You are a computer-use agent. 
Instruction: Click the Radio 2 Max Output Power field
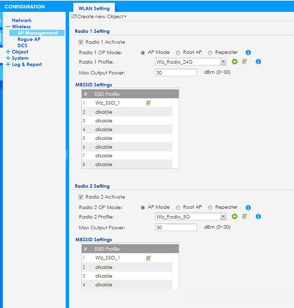point(176,227)
